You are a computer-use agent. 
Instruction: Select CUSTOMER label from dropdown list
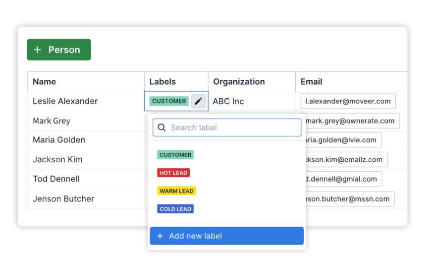pyautogui.click(x=175, y=155)
